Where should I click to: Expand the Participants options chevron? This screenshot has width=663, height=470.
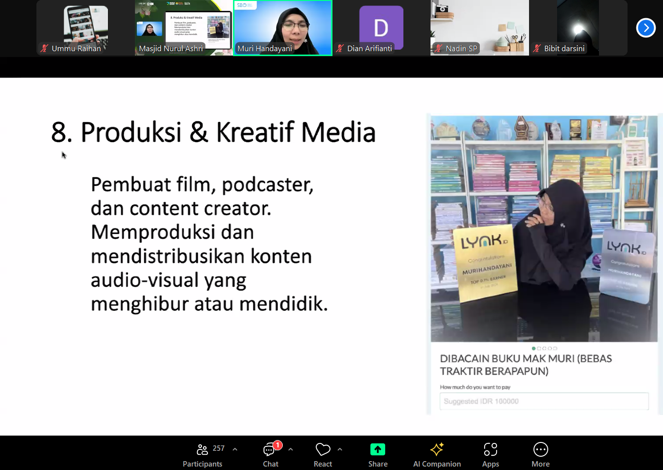[235, 449]
